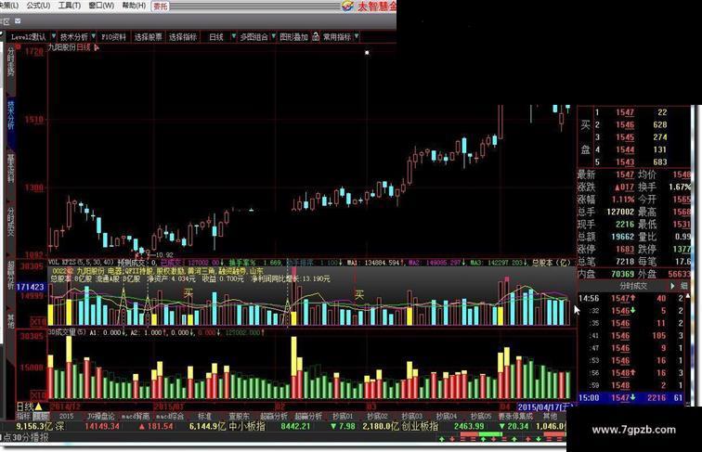Click the arrow next to 分时成交 header
This screenshot has width=702, height=452.
[672, 286]
